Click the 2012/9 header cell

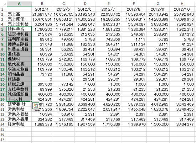(158, 9)
